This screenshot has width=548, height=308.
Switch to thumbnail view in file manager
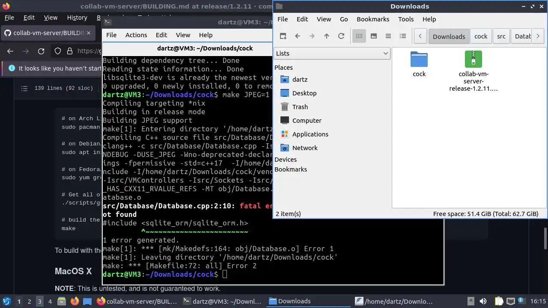(x=374, y=36)
